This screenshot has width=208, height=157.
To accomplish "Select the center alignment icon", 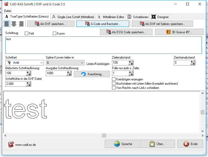I will coord(14,24).
